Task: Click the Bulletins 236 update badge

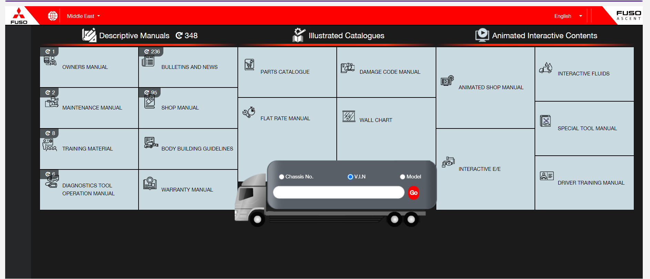Action: [x=152, y=52]
